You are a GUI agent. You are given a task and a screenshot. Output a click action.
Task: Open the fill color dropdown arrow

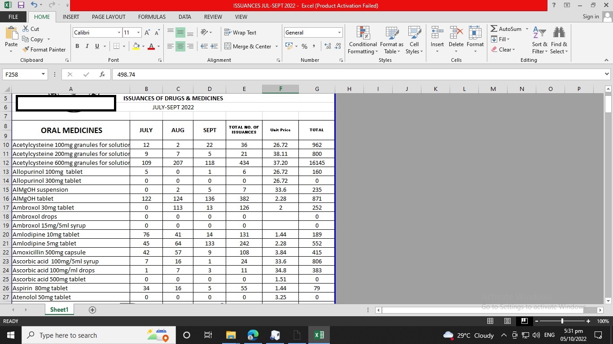[143, 46]
